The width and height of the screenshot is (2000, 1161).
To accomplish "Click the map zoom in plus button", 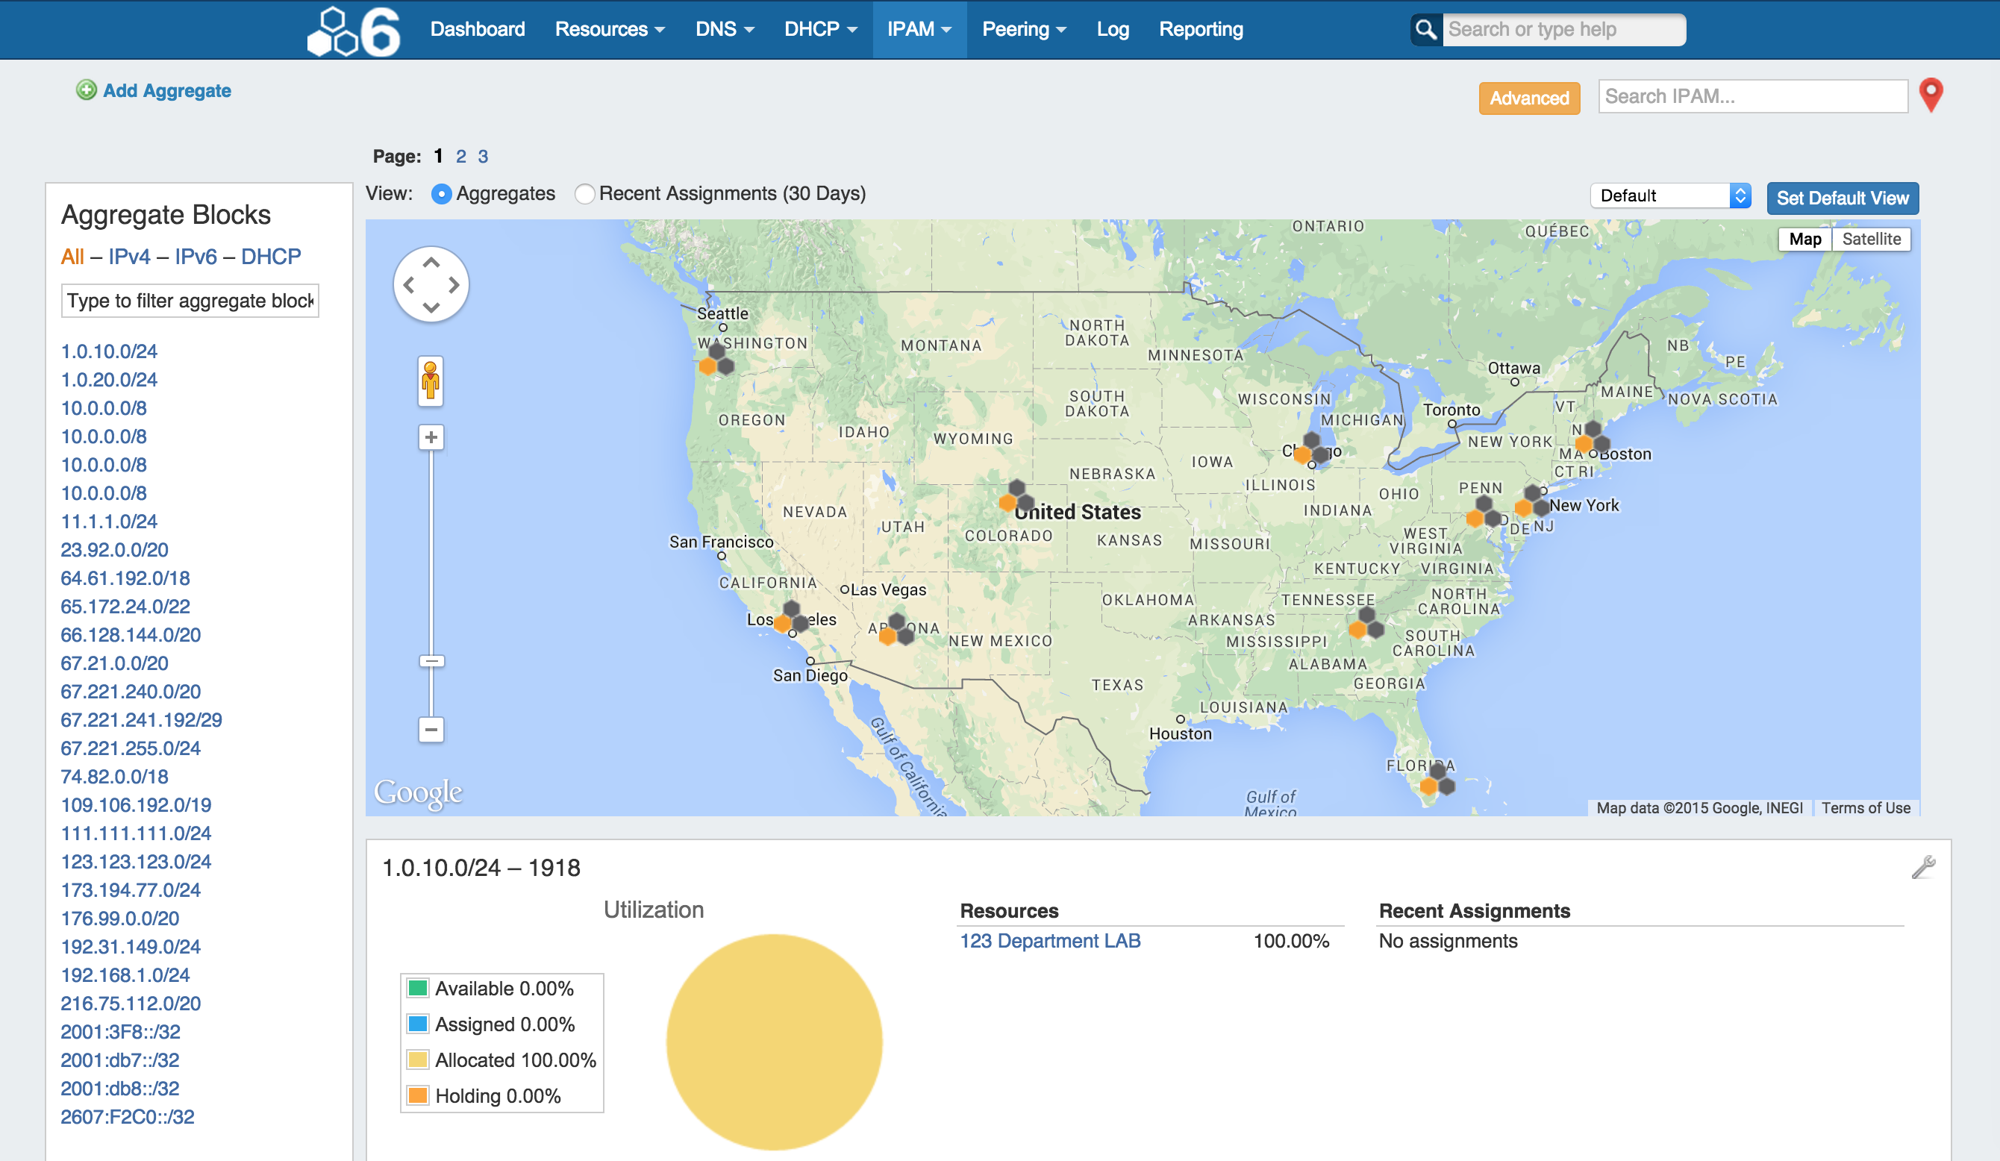I will 431,437.
